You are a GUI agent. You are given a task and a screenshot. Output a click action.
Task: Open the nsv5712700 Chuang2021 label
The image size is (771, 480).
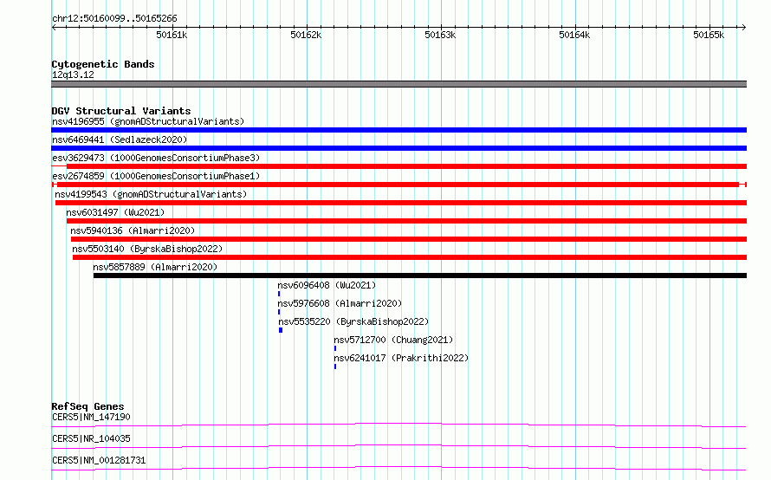[393, 340]
